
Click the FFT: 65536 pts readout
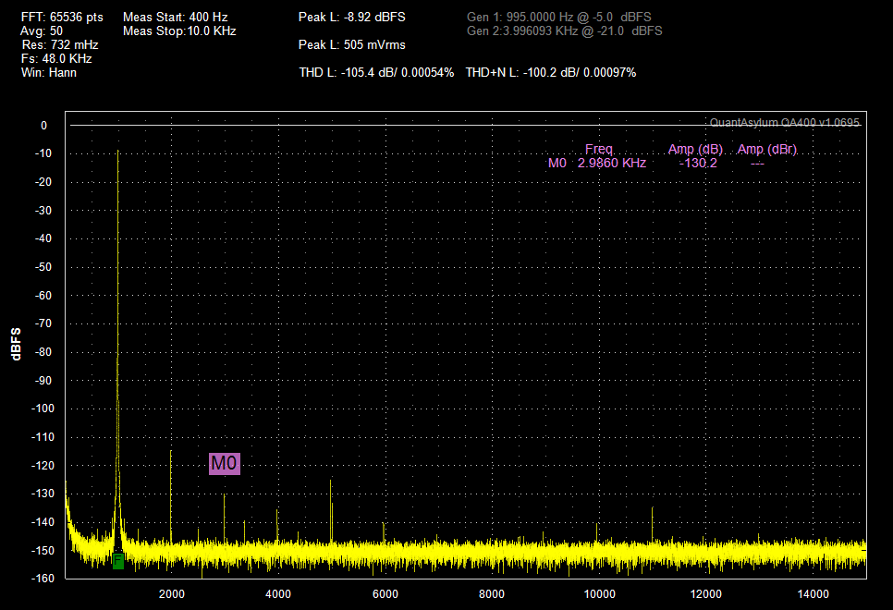[62, 17]
